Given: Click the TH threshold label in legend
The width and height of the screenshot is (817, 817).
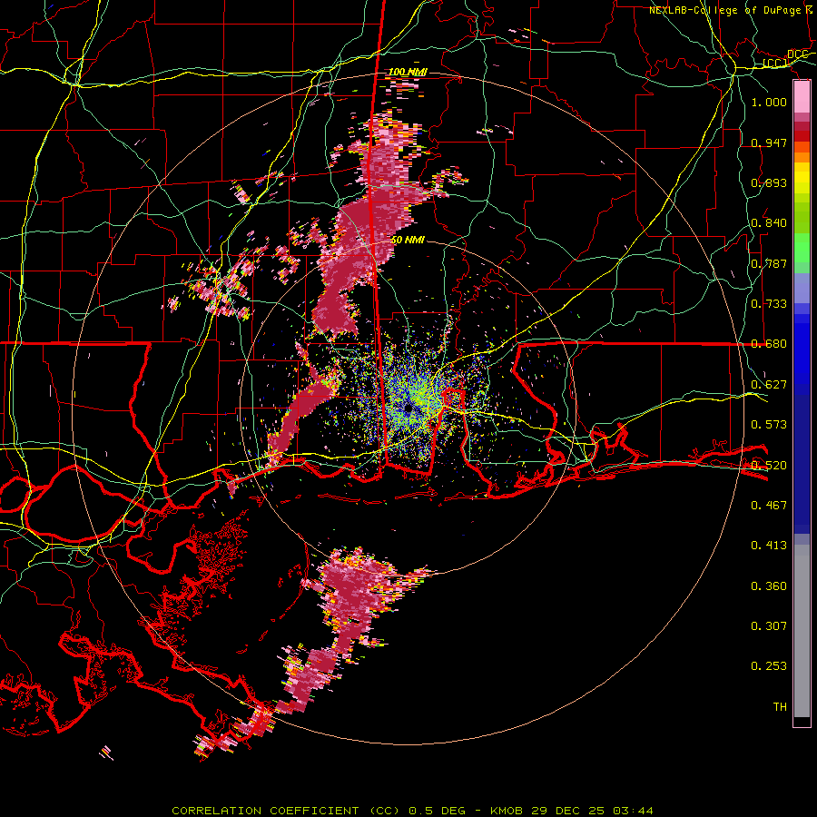Looking at the screenshot, I should 780,707.
